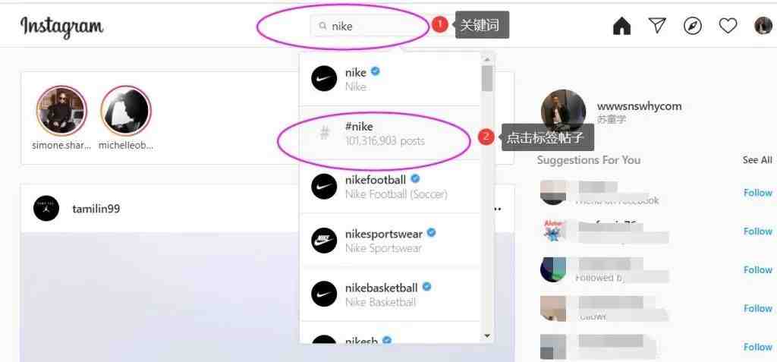Choose nikesportswear from search results
777x362 pixels.
point(391,241)
